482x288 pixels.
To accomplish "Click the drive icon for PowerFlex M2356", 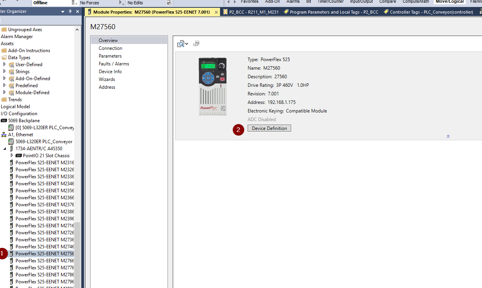I will click(11, 191).
